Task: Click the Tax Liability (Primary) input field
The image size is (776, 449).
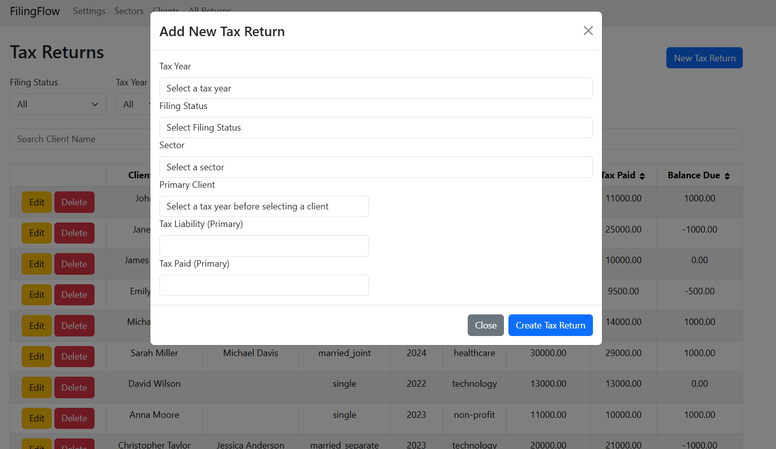Action: (264, 246)
